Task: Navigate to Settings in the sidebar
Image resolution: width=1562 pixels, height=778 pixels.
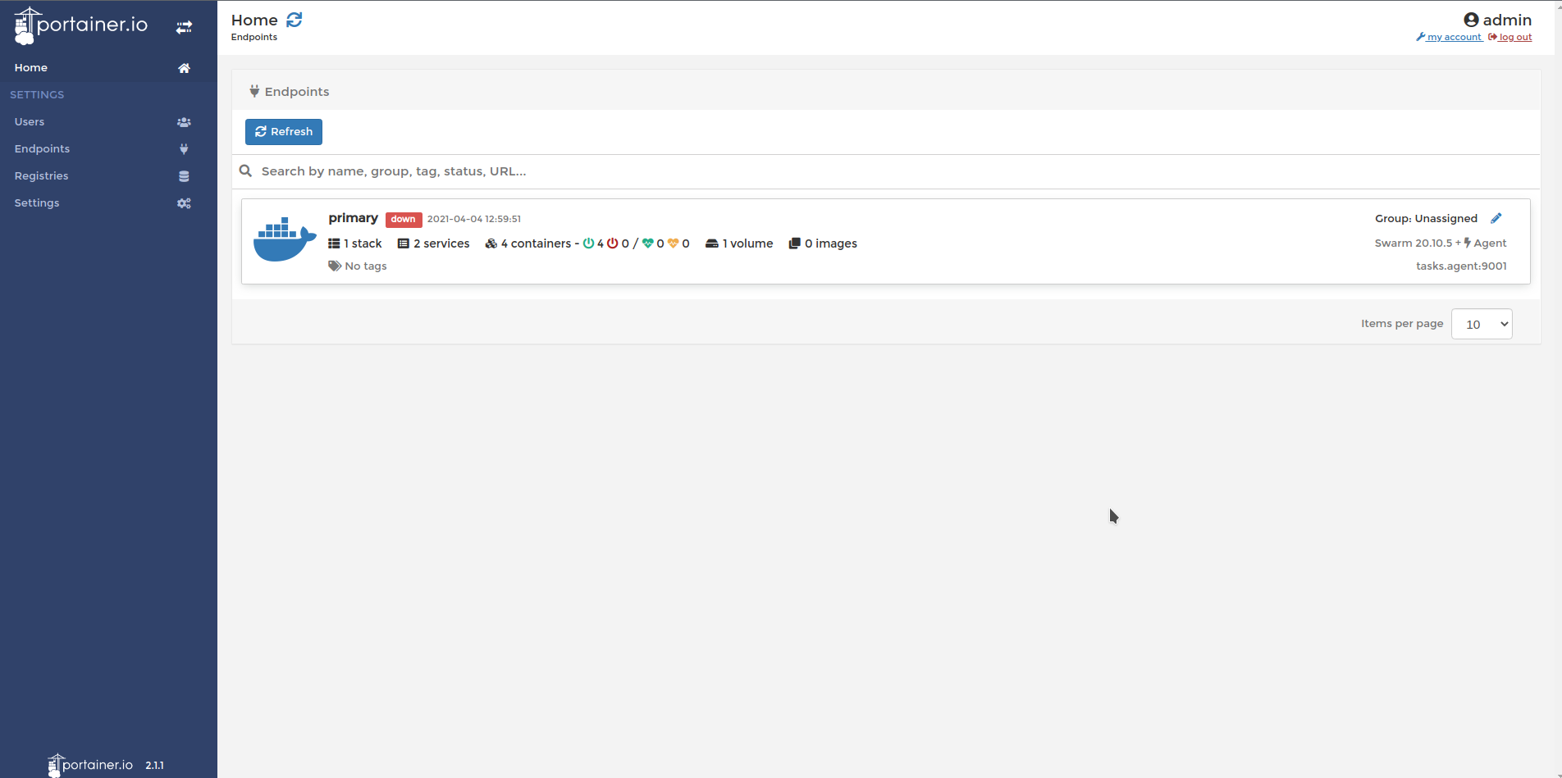Action: coord(37,202)
